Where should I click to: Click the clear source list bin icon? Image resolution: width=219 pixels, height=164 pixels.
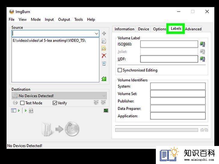(x=104, y=63)
